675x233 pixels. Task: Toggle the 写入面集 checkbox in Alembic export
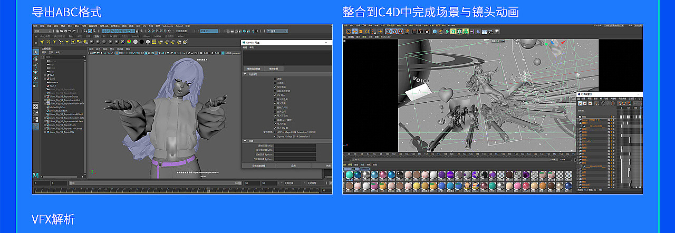[x=275, y=103]
